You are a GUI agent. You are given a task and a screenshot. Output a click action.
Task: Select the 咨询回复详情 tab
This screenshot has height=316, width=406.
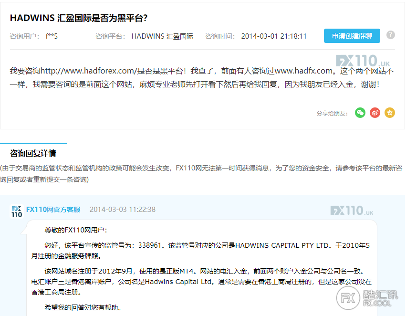(x=33, y=153)
